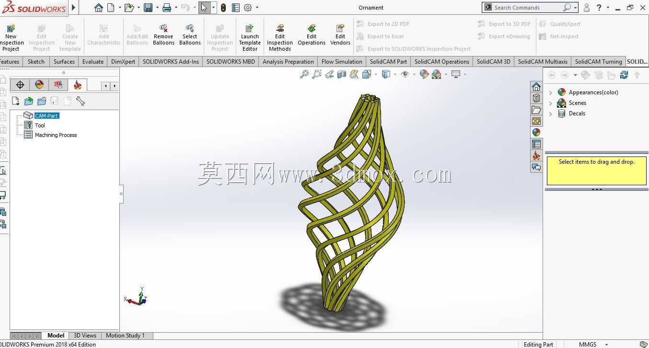The height and width of the screenshot is (348, 649).
Task: Open Edit Operations
Action: (x=312, y=35)
